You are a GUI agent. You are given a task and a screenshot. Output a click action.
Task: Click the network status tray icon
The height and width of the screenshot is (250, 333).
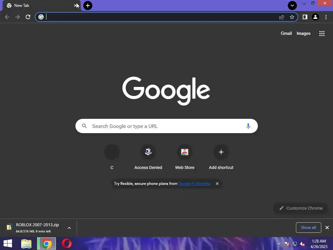[x=295, y=244]
